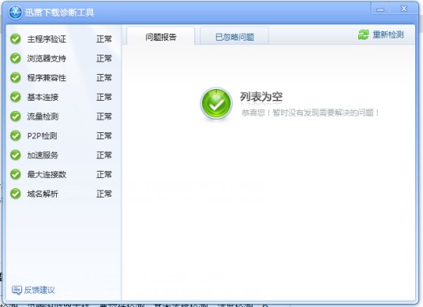423x307 pixels.
Task: Select the 域名解析 check item
Action: point(43,194)
